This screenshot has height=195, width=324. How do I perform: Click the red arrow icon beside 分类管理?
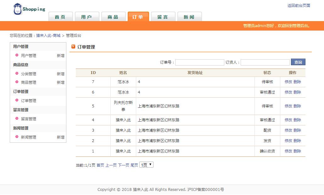click(17, 74)
